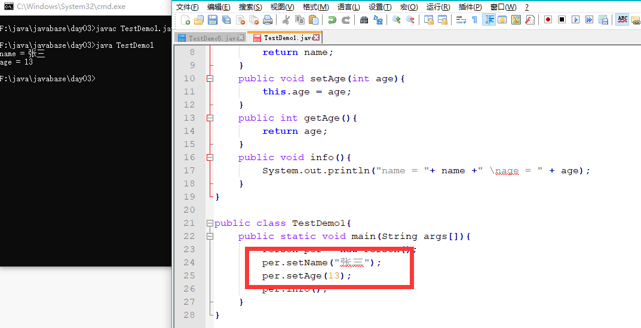Image resolution: width=641 pixels, height=328 pixels.
Task: Click the Open file folder icon
Action: (199, 20)
